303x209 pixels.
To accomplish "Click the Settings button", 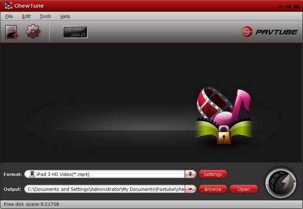I will pos(213,174).
